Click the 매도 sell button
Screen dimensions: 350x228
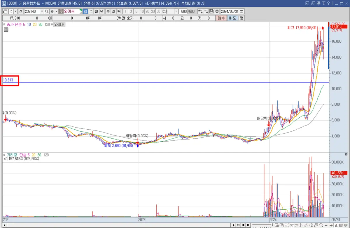click(x=232, y=18)
